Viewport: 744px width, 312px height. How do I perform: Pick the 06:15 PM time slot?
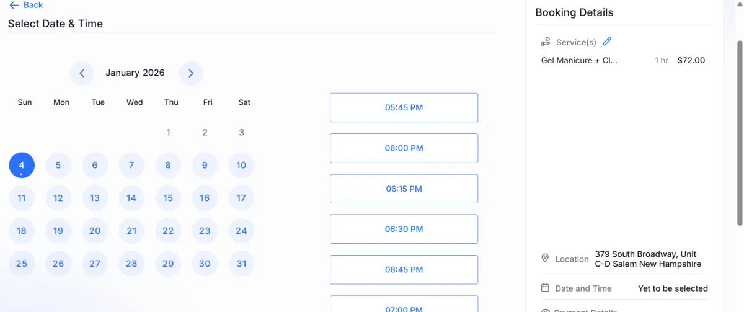click(404, 189)
